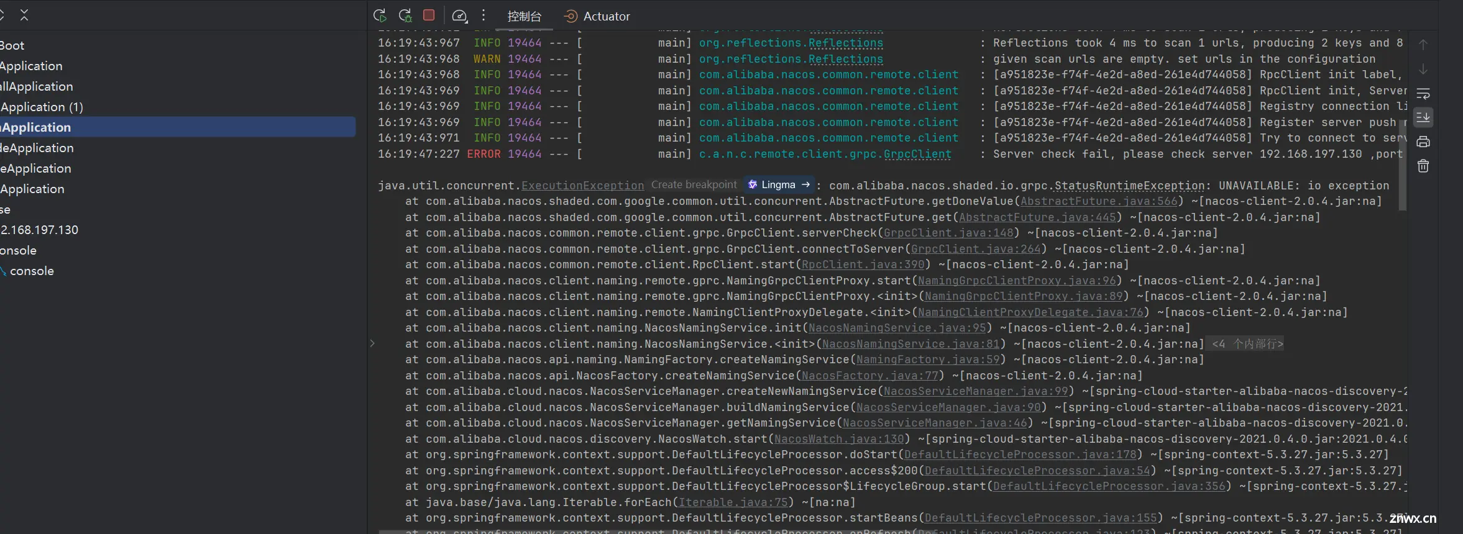Screen dimensions: 1463x534
Task: Click the Create breakpoint inlay
Action: click(694, 184)
